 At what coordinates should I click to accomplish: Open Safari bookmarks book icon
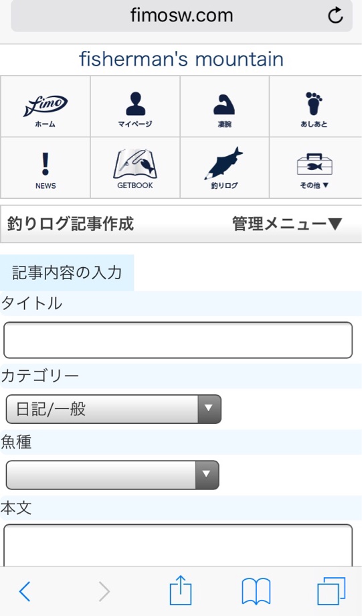pyautogui.click(x=256, y=591)
